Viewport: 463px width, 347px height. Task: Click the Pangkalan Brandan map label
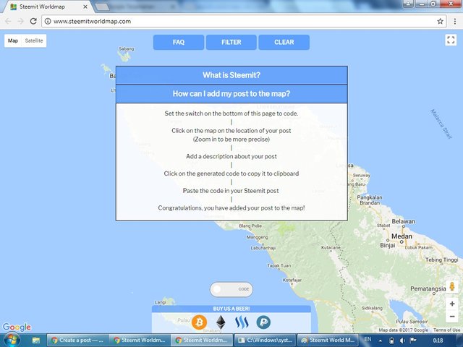370,200
